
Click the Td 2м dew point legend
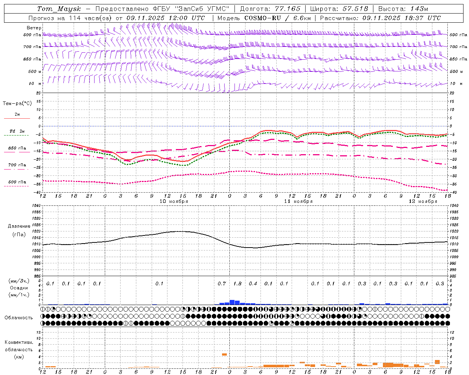click(17, 131)
